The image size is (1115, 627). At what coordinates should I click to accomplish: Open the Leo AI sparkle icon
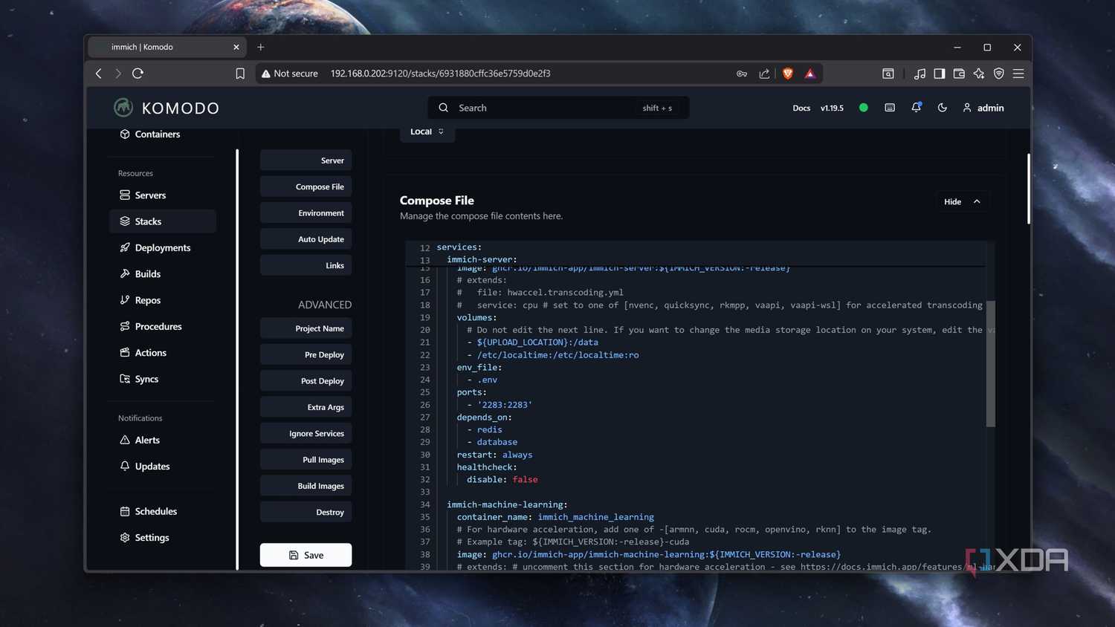click(x=979, y=74)
